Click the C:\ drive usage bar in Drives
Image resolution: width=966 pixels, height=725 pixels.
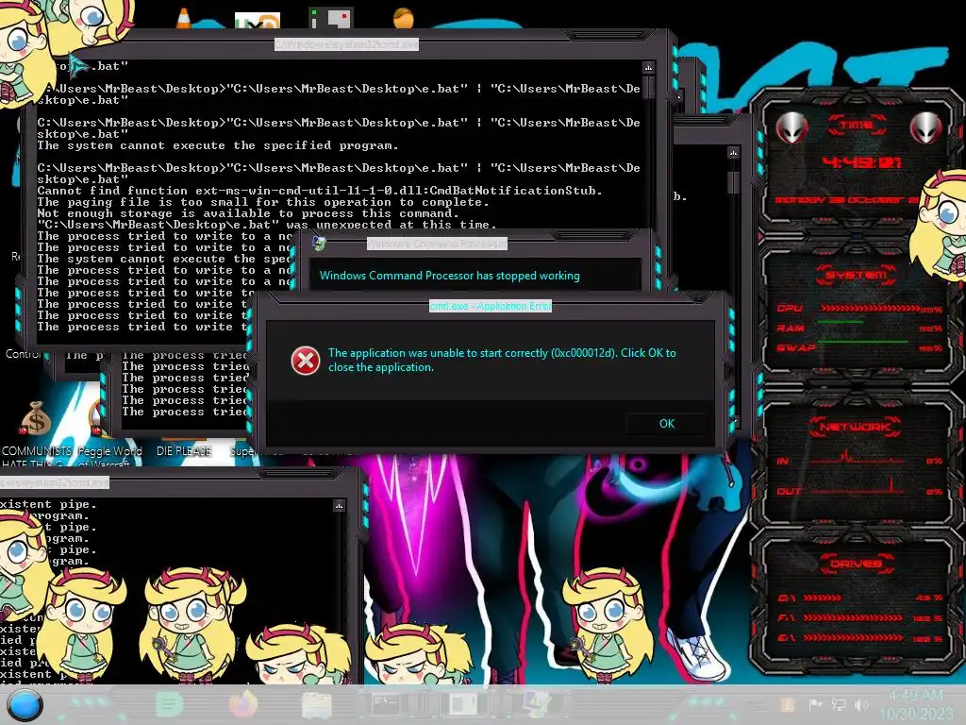pyautogui.click(x=822, y=598)
